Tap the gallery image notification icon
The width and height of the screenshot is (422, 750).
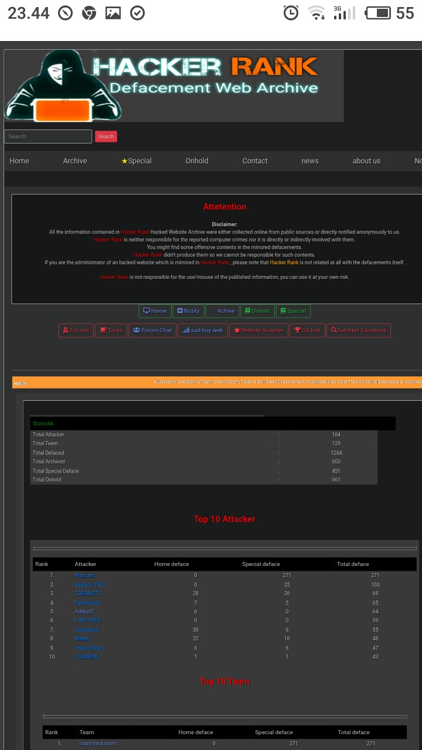[x=113, y=13]
